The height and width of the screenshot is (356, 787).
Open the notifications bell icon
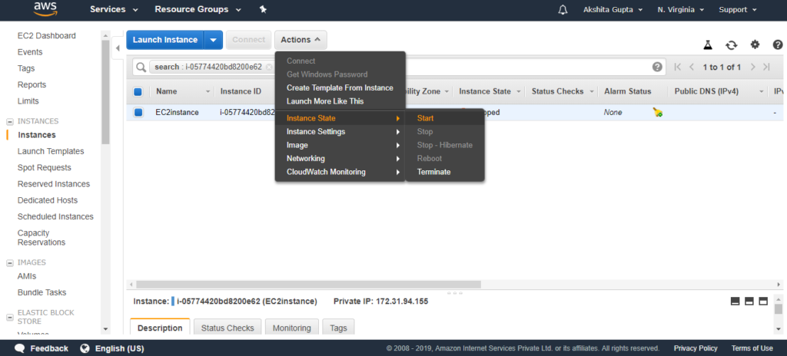(x=563, y=9)
